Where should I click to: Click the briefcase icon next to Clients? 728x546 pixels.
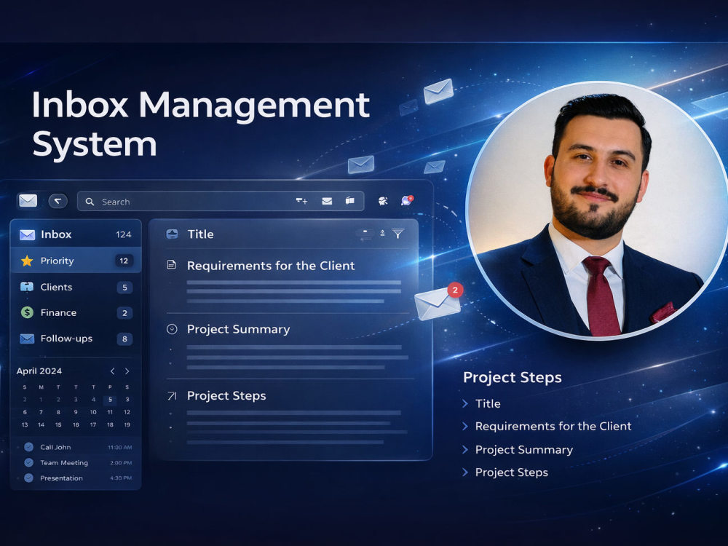(x=27, y=287)
